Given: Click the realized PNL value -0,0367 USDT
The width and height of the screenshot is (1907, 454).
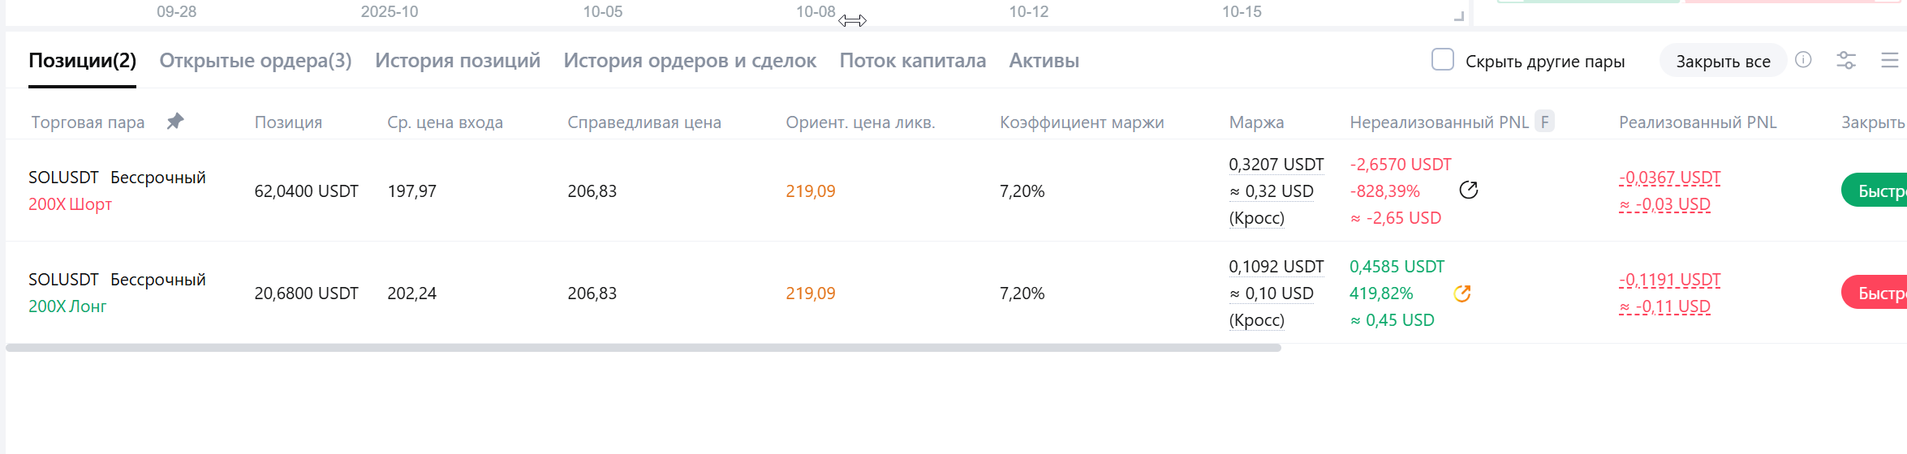Looking at the screenshot, I should pos(1669,178).
